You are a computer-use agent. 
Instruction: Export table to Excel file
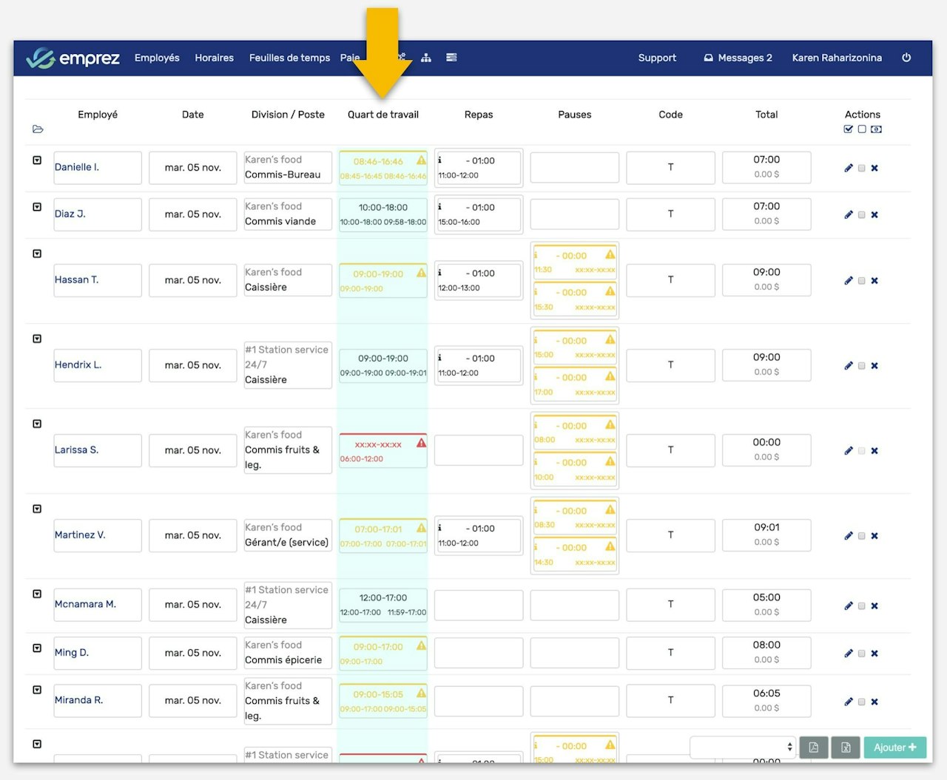(x=846, y=747)
